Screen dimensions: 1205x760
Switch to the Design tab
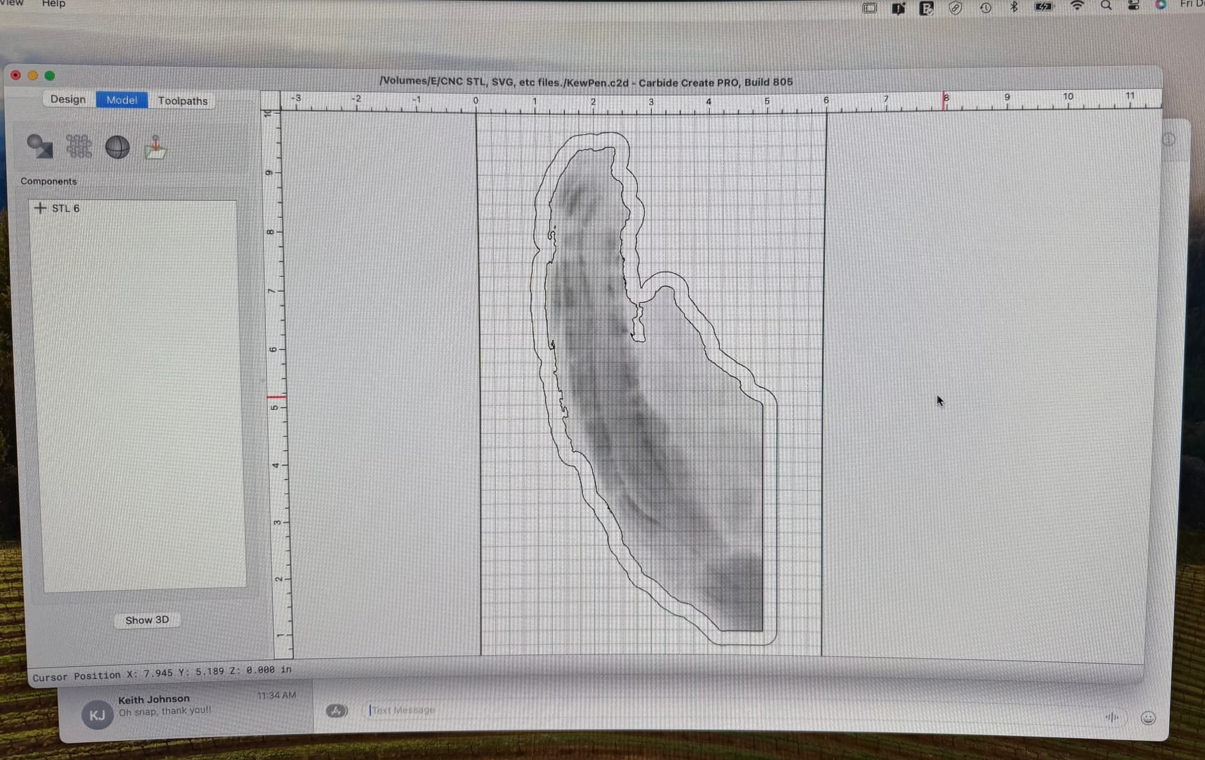pyautogui.click(x=68, y=99)
